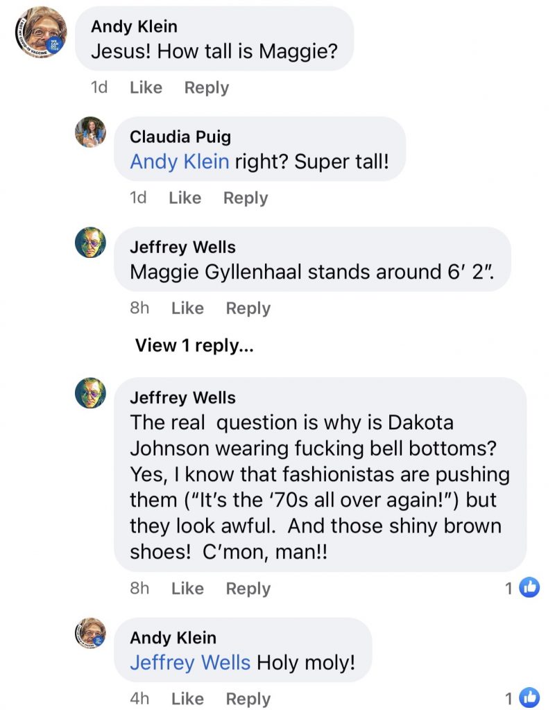
Task: Like Andy Klein's "How tall is Maggie" comment
Action: (146, 87)
